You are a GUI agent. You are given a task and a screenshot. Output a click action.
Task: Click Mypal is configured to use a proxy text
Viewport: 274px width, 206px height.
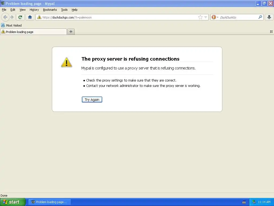tap(138, 68)
